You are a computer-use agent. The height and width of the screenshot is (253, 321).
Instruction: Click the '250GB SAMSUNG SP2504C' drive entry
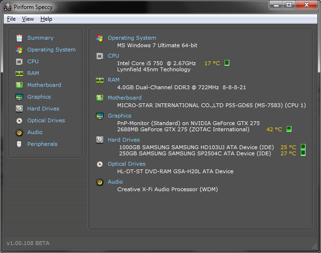[x=195, y=153]
